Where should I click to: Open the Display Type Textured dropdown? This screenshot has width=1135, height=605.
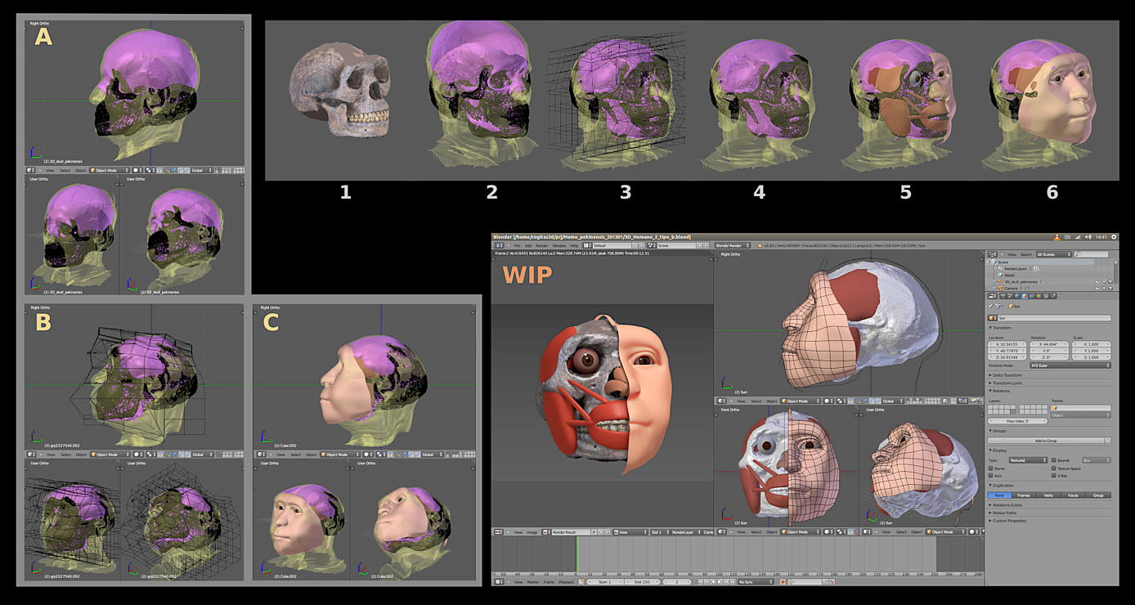(x=1028, y=460)
